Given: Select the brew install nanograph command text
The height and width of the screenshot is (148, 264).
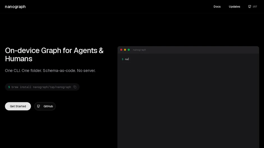Looking at the screenshot, I should [x=41, y=87].
